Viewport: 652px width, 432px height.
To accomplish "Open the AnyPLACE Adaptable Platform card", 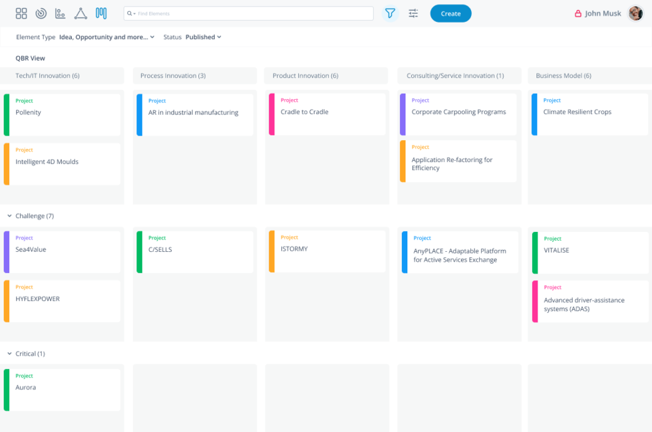I will point(460,253).
